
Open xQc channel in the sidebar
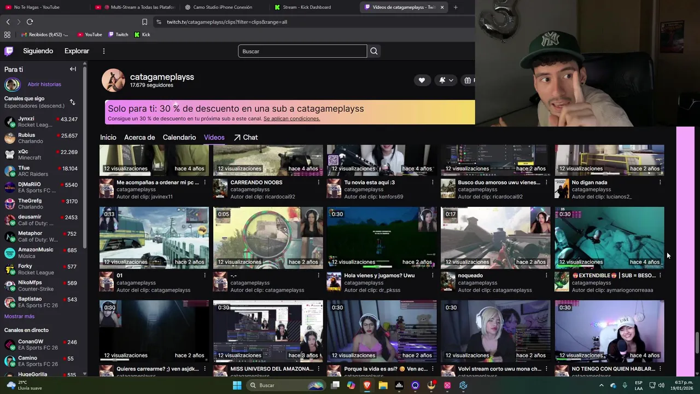pyautogui.click(x=41, y=155)
